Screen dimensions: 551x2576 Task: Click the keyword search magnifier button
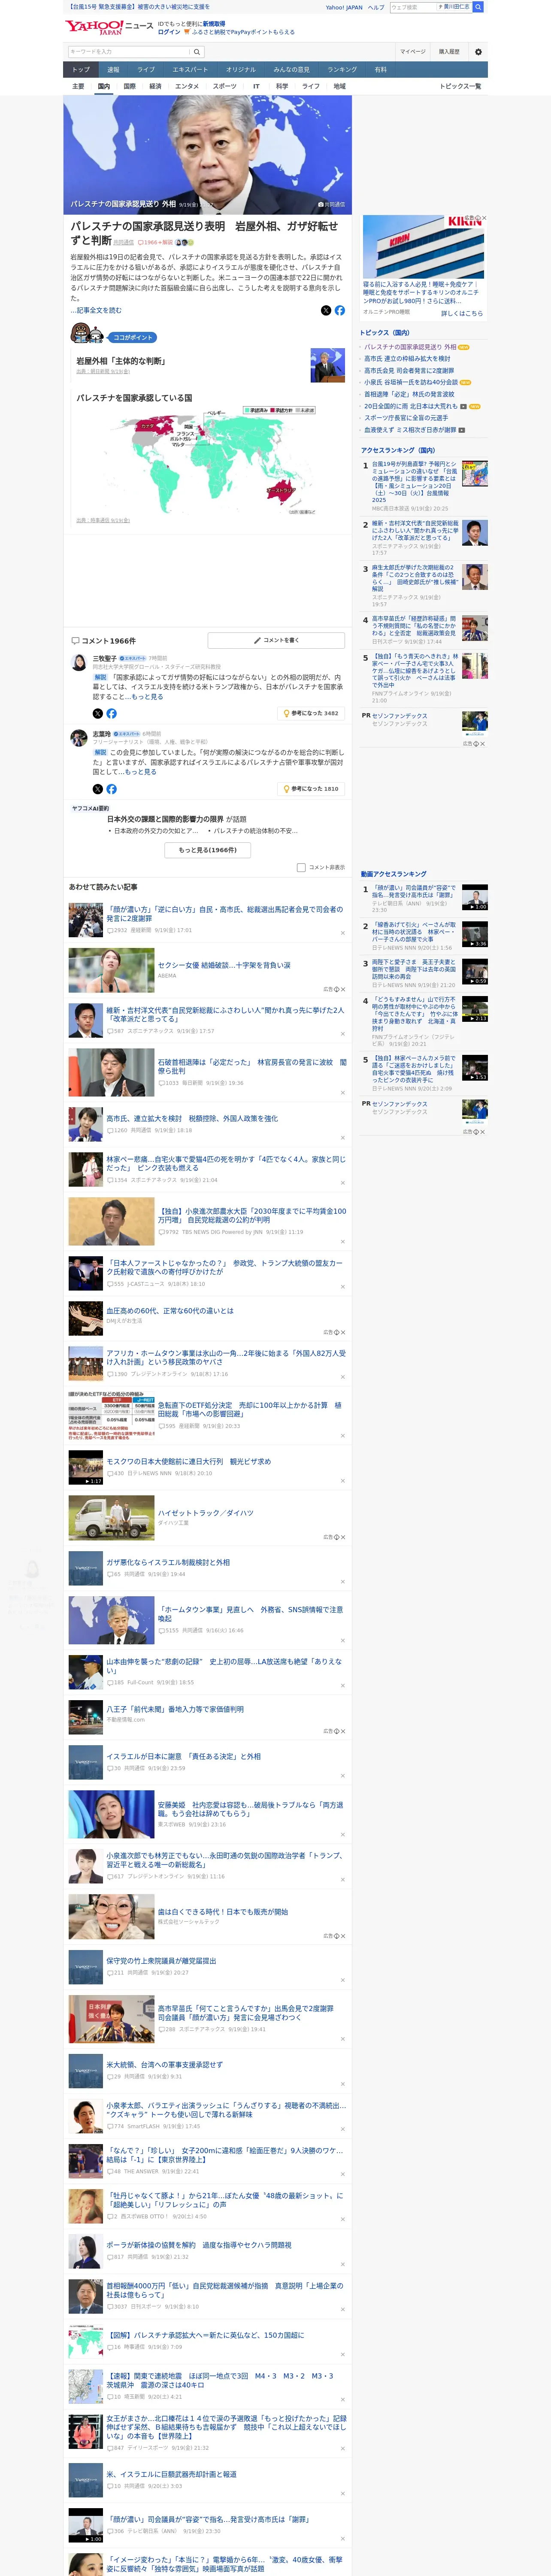(x=197, y=52)
